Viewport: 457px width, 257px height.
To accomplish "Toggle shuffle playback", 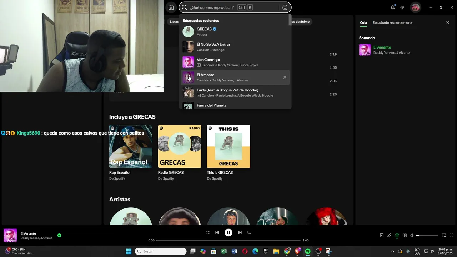I will (x=207, y=232).
